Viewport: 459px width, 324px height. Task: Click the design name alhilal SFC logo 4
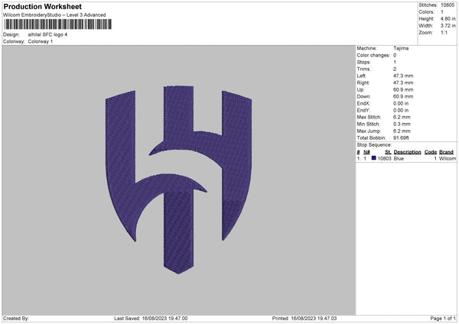click(x=54, y=34)
